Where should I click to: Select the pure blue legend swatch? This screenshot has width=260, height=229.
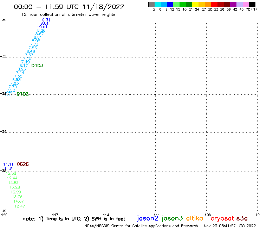click(x=170, y=4)
